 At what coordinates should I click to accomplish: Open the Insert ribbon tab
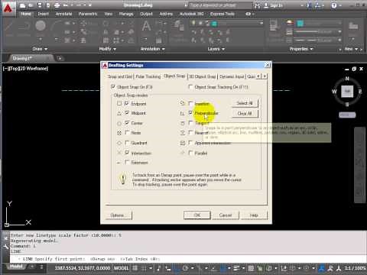[x=43, y=14]
